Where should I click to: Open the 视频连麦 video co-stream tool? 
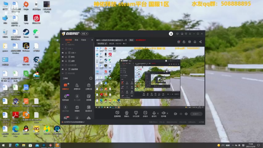coord(65,97)
